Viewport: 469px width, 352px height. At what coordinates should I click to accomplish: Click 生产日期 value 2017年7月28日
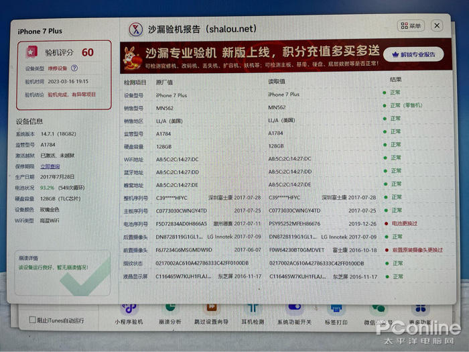(57, 177)
